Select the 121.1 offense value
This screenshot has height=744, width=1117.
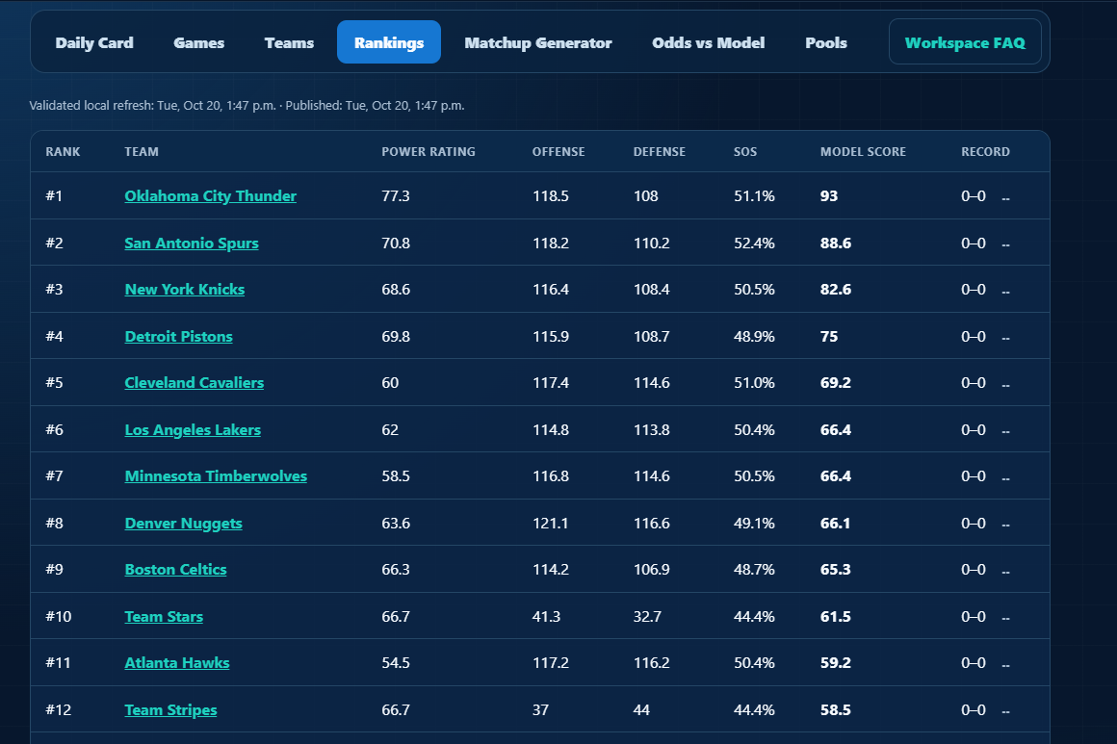[551, 523]
